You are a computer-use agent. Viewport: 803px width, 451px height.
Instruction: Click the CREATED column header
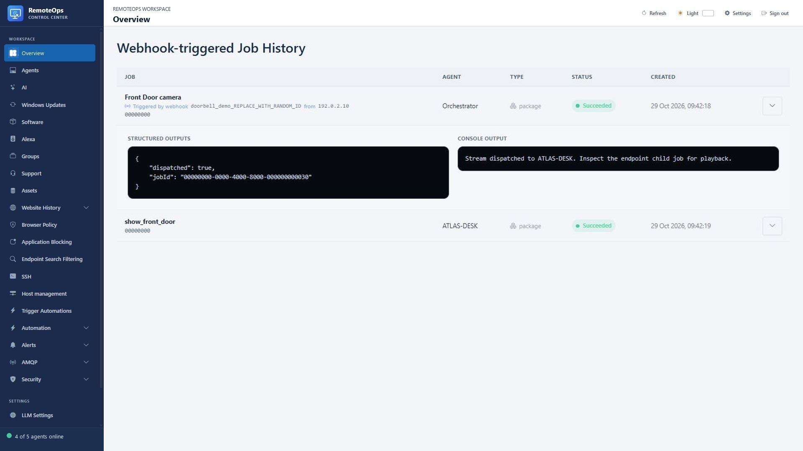pyautogui.click(x=663, y=77)
